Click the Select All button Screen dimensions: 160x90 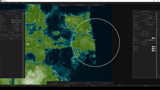[x=5, y=35]
